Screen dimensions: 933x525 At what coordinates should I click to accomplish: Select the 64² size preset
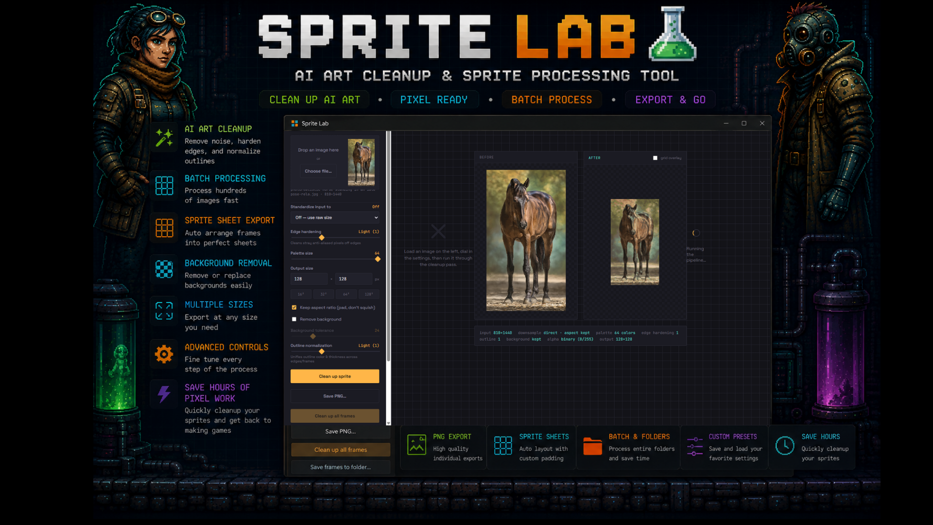[346, 294]
